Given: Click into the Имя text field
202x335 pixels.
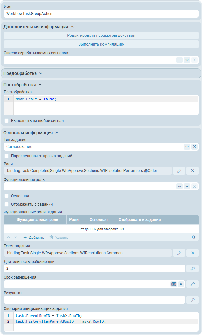Looking at the screenshot, I should pos(101,14).
